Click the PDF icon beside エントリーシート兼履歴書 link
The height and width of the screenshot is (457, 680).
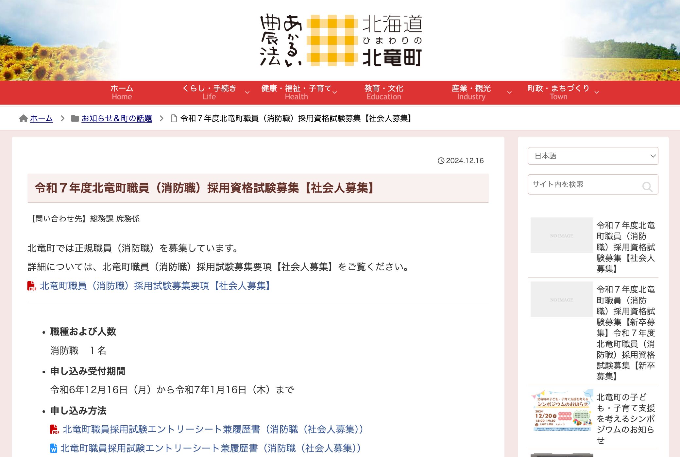point(54,430)
